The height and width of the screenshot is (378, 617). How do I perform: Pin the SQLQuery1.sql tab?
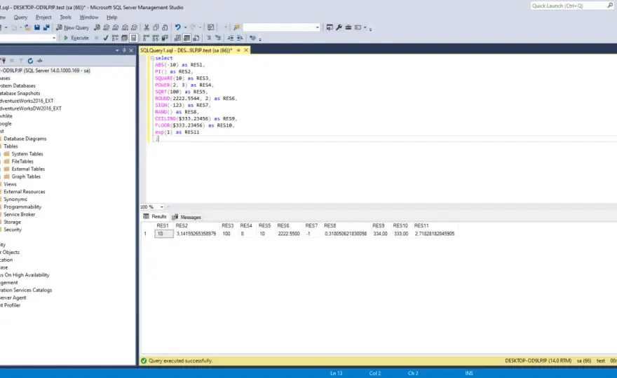click(238, 50)
